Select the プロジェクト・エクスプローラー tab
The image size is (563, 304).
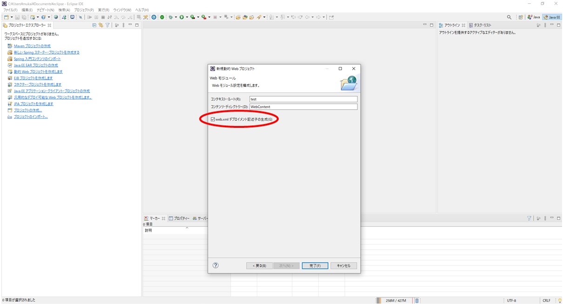pos(27,25)
